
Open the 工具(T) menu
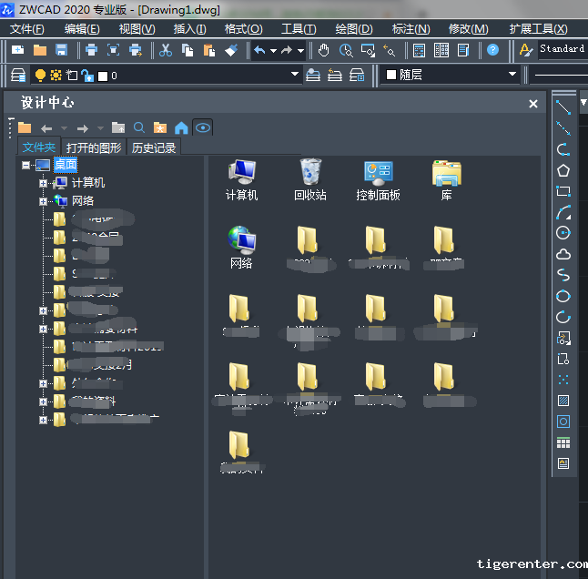(x=299, y=29)
